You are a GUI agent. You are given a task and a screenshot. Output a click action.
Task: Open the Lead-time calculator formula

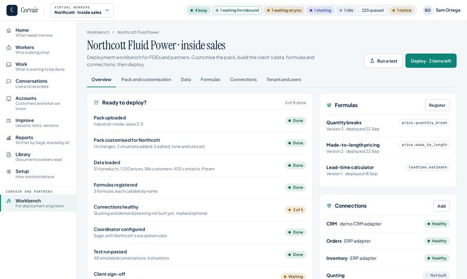[x=388, y=170]
